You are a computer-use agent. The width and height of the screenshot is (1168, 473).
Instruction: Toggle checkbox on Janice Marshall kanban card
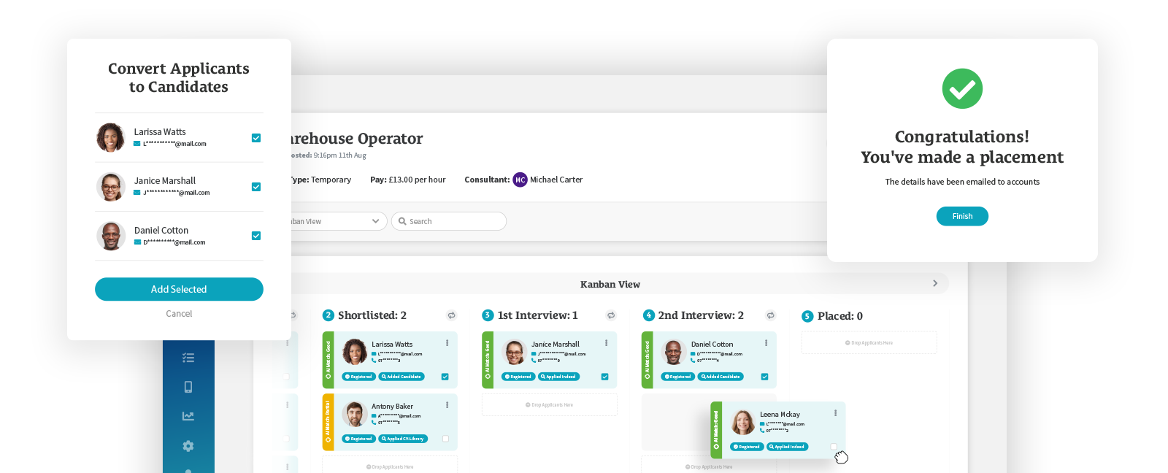click(x=604, y=377)
